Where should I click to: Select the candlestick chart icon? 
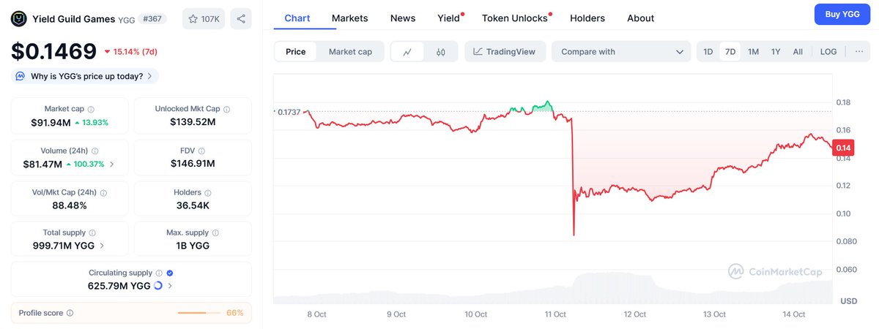pos(441,52)
